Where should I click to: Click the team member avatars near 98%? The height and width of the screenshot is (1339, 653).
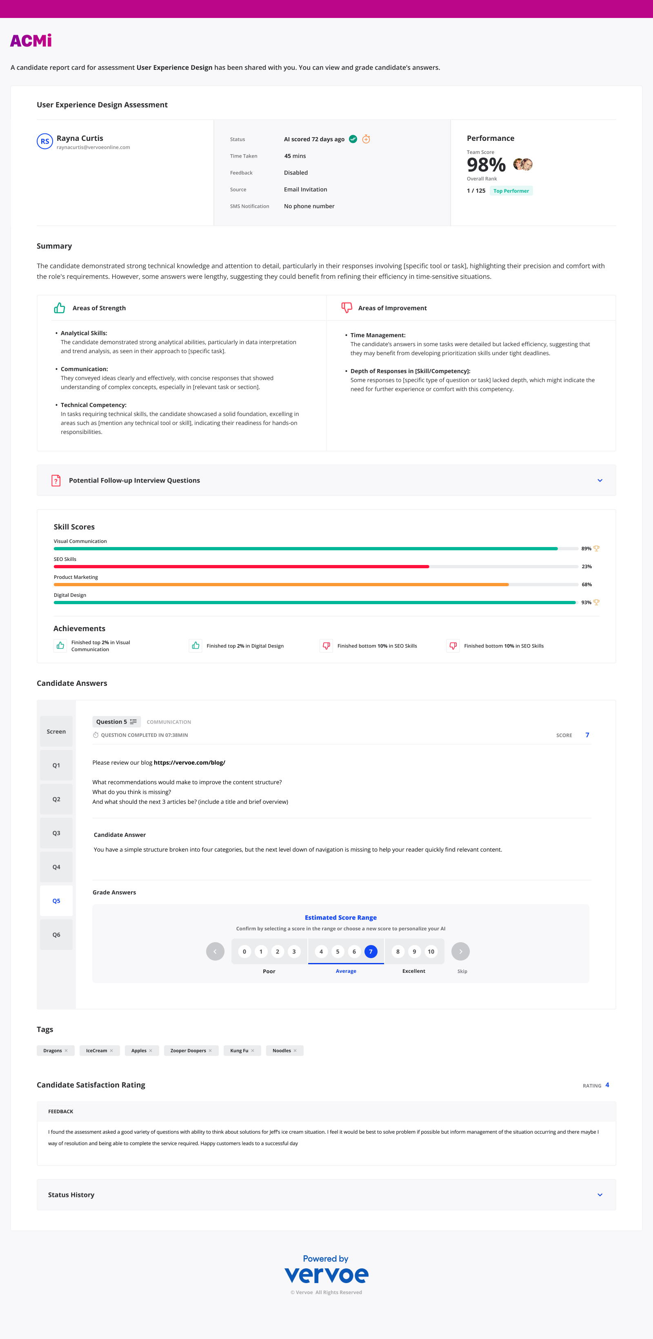point(523,164)
